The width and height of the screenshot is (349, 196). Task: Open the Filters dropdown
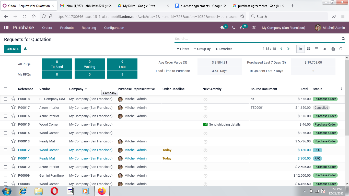pyautogui.click(x=183, y=49)
